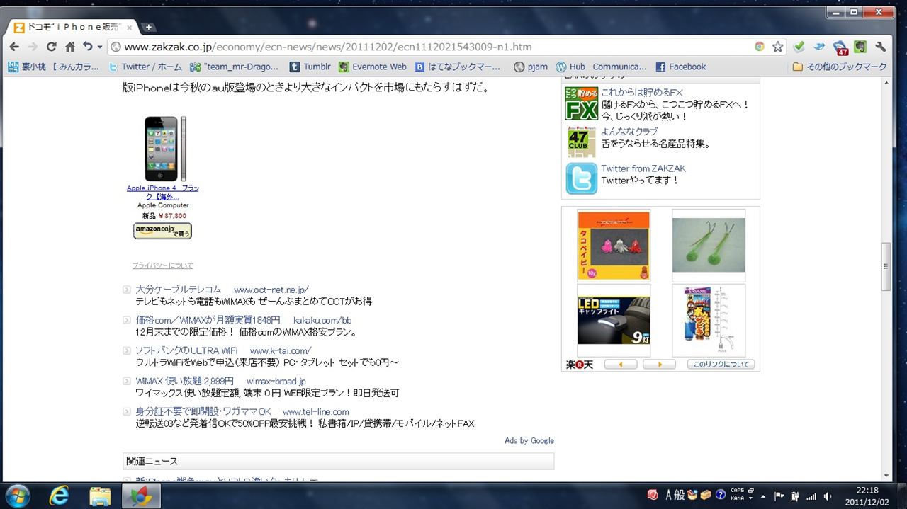
Task: Open the WiMAX 使い放題 2,999円 ad link
Action: (184, 381)
